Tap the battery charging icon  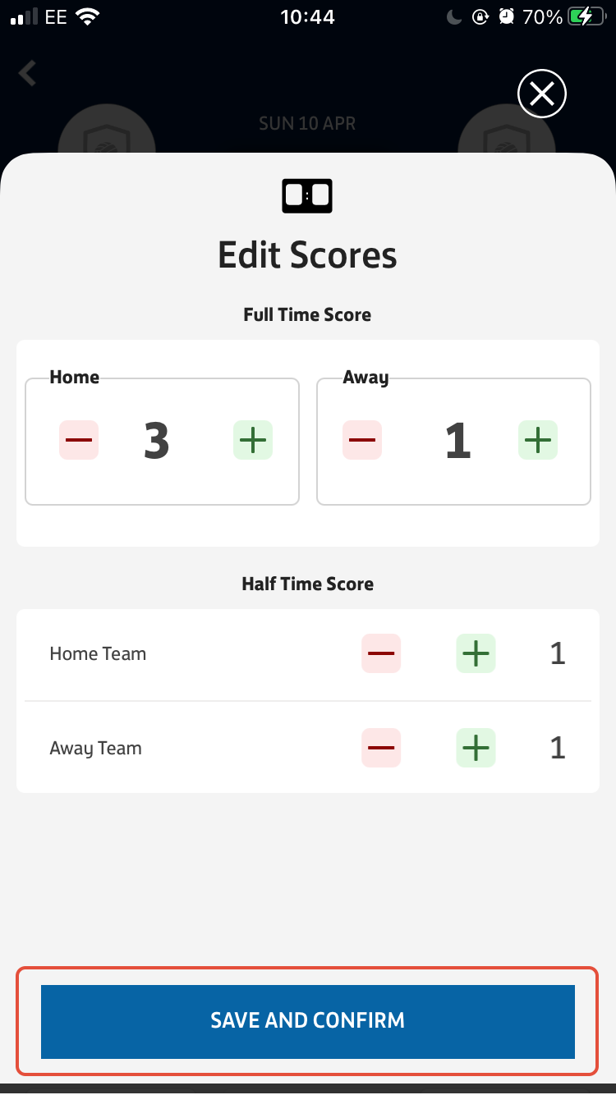584,16
